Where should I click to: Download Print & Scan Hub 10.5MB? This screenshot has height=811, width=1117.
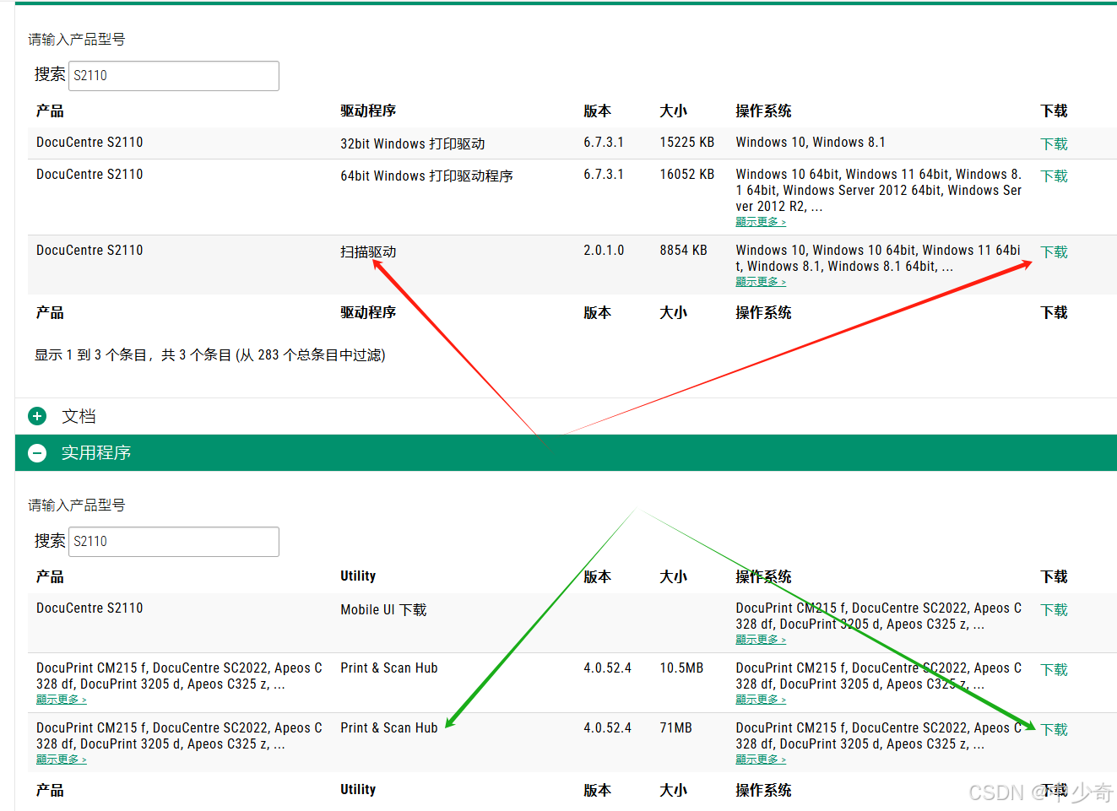(x=1054, y=670)
